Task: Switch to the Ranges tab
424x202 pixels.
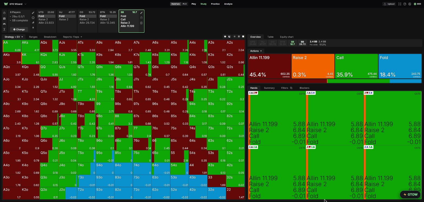Action: click(33, 37)
